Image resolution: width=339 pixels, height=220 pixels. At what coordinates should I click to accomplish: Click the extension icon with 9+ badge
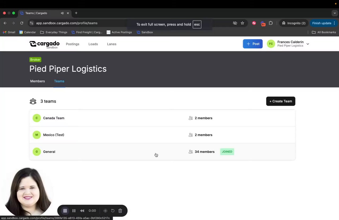(263, 24)
